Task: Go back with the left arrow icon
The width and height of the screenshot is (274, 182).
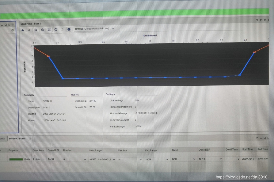Action: tap(23, 30)
